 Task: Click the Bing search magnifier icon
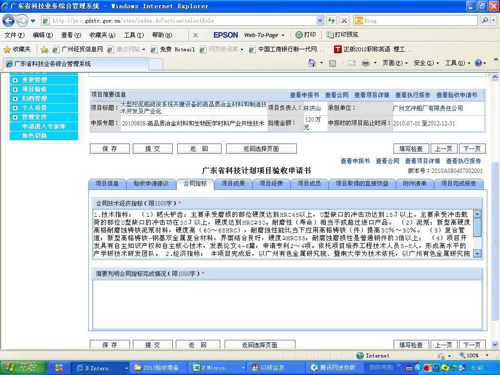pos(485,21)
